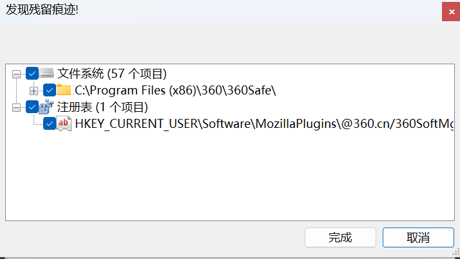Collapse the 文件系统 tree node
Image resolution: width=460 pixels, height=259 pixels.
point(17,74)
